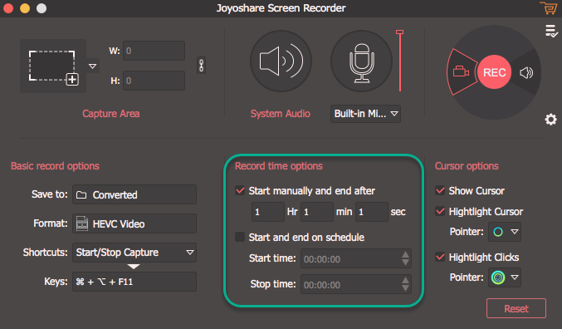The width and height of the screenshot is (562, 329).
Task: Click the Capture Area label
Action: click(110, 114)
